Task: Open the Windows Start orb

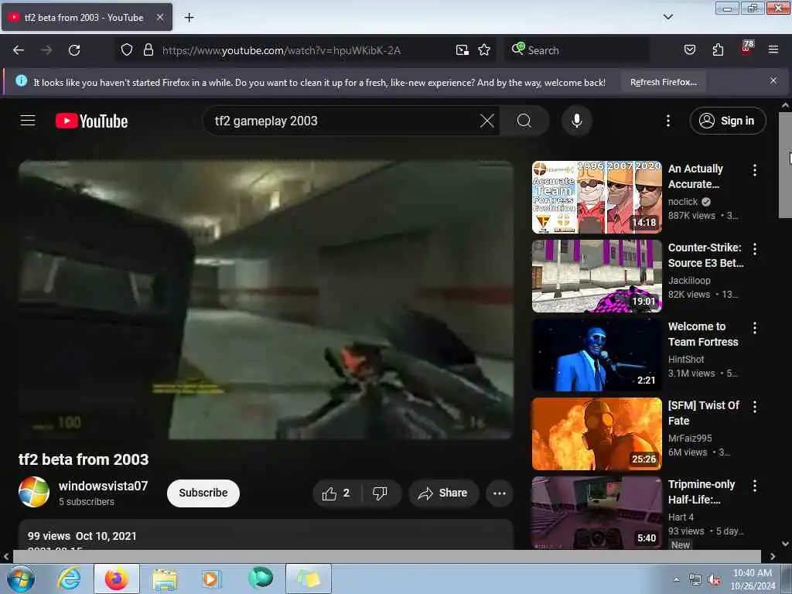Action: pos(21,579)
